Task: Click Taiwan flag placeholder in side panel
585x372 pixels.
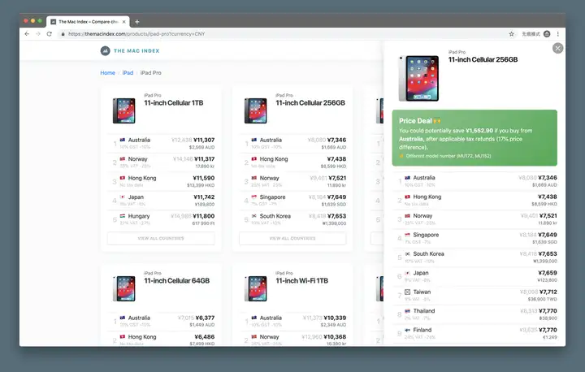Action: coord(407,292)
